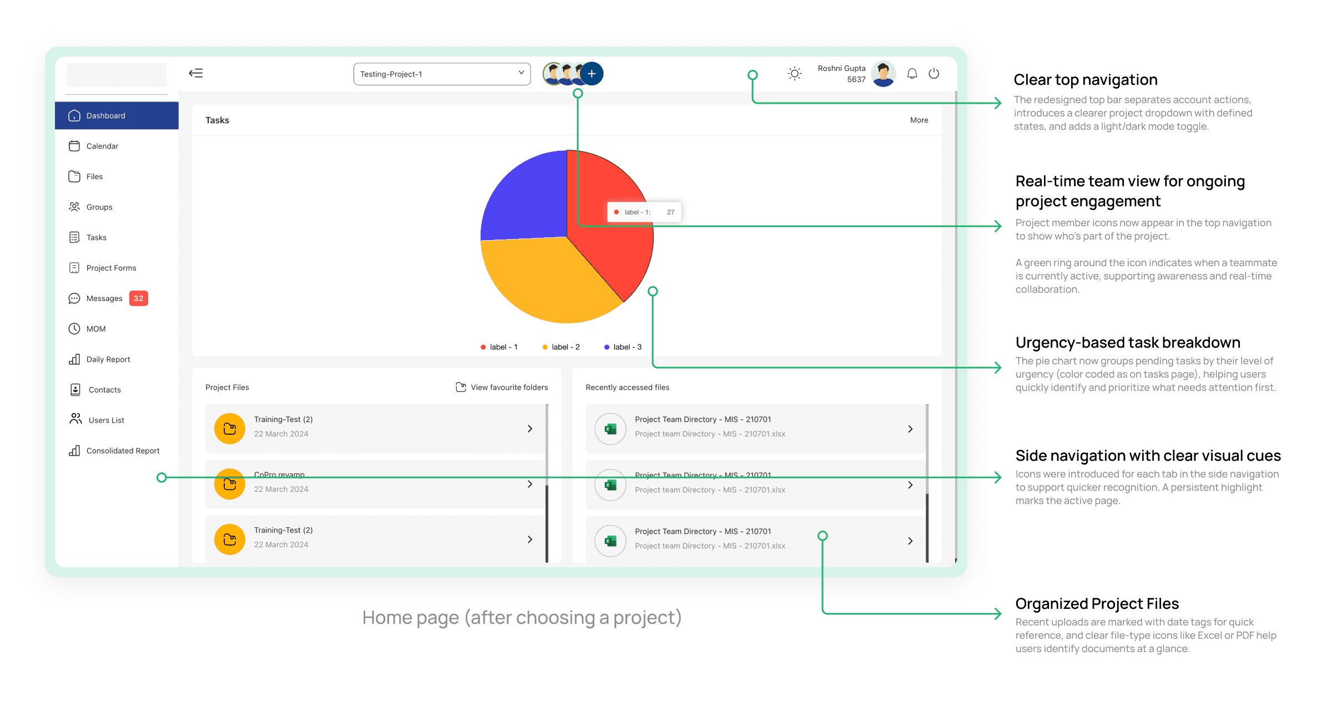Screen dimensions: 1332x702
Task: Expand CoPro revamp folder chevron
Action: click(x=530, y=484)
